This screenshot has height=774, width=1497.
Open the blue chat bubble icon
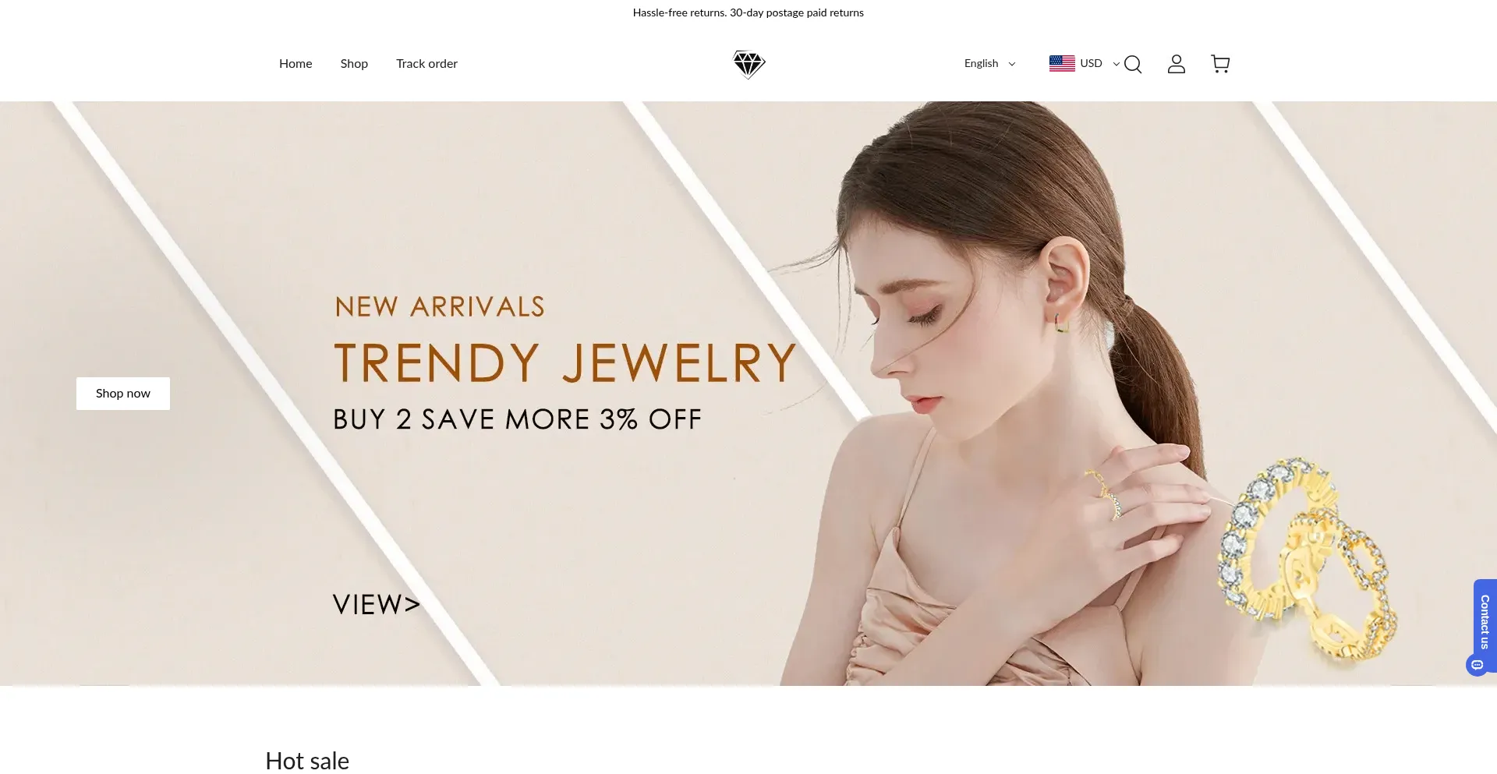[x=1478, y=665]
